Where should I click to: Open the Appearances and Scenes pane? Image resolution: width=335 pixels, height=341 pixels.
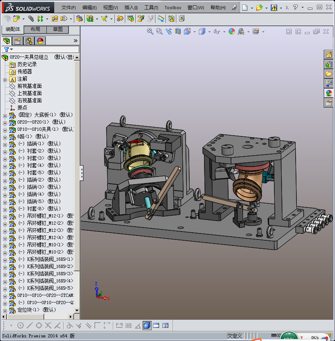329,93
